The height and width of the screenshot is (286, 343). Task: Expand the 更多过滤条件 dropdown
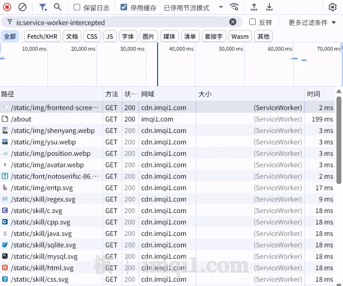click(311, 22)
